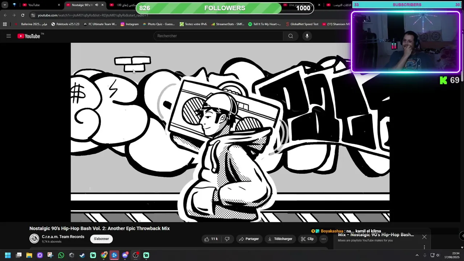This screenshot has height=261, width=464.
Task: Dislike the video with thumbs-down
Action: [x=227, y=239]
